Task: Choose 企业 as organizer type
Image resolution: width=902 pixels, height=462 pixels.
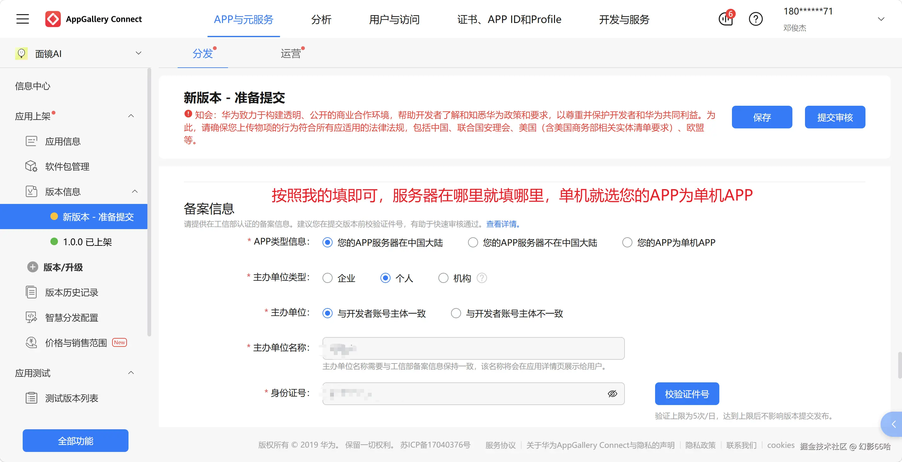Action: point(328,278)
